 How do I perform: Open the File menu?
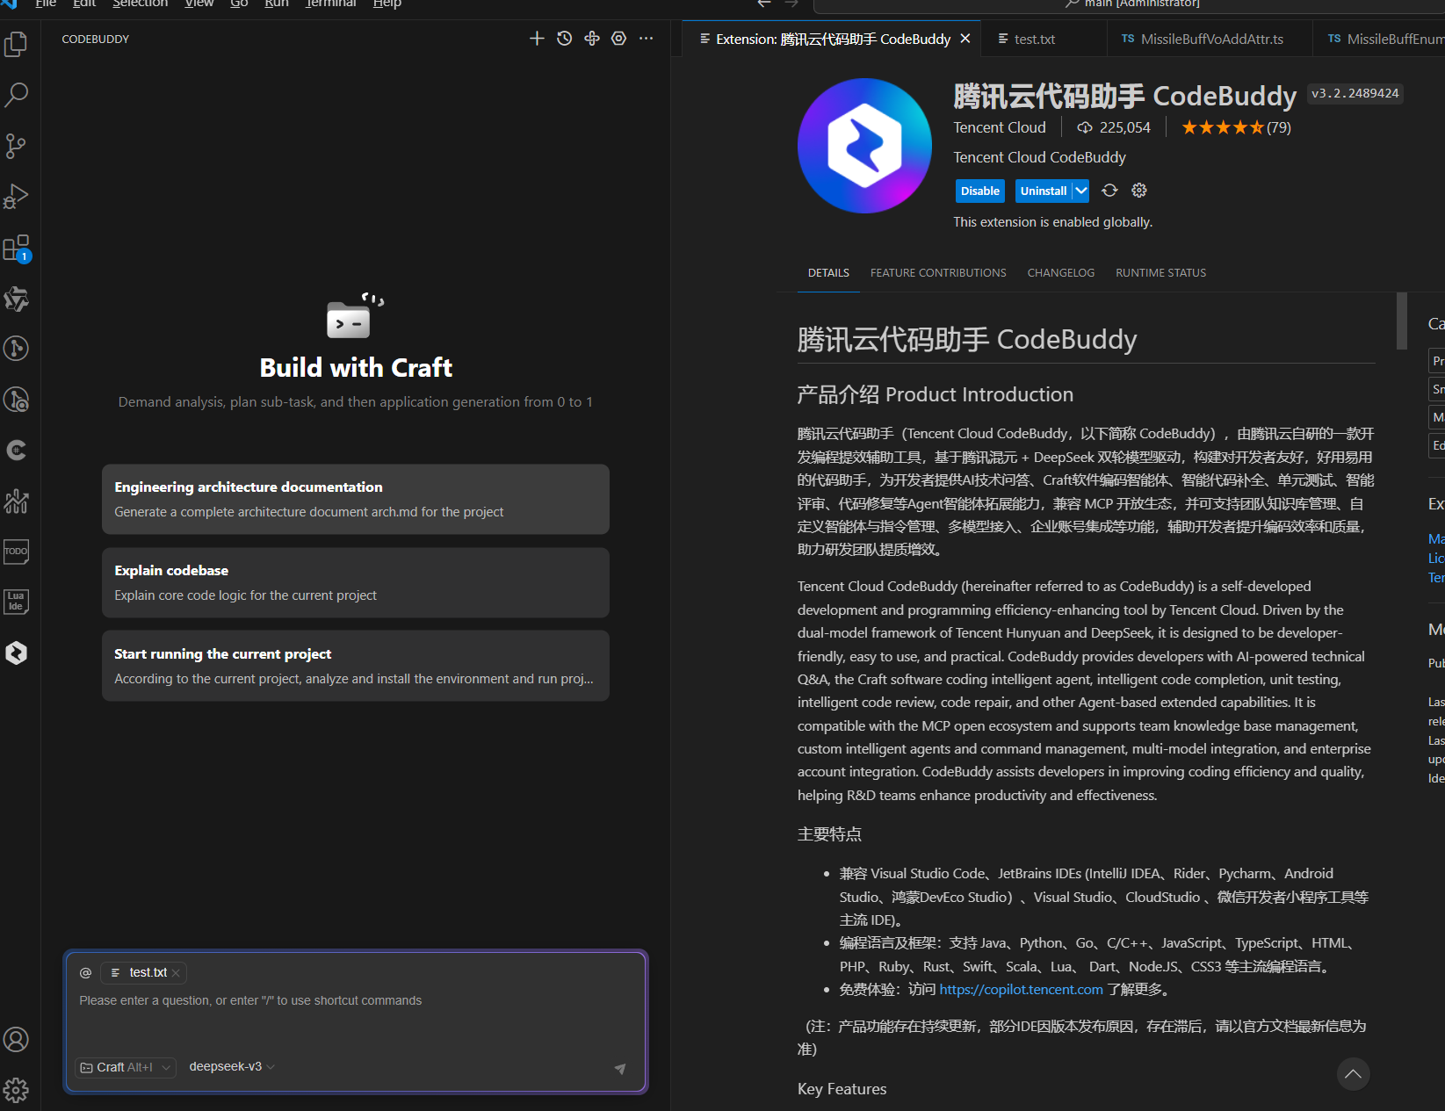coord(46,4)
